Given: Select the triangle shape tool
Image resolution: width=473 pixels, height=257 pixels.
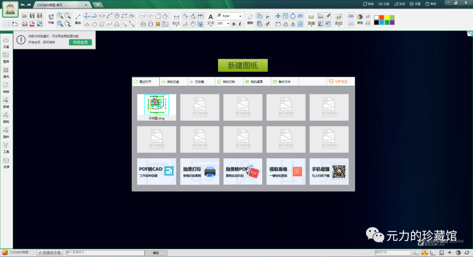Looking at the screenshot, I should coord(87,24).
